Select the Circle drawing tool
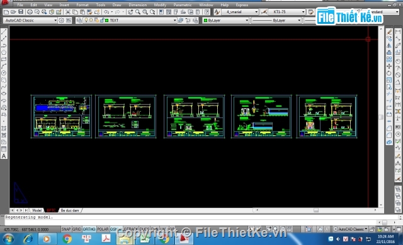The height and width of the screenshot is (245, 403). 4,73
